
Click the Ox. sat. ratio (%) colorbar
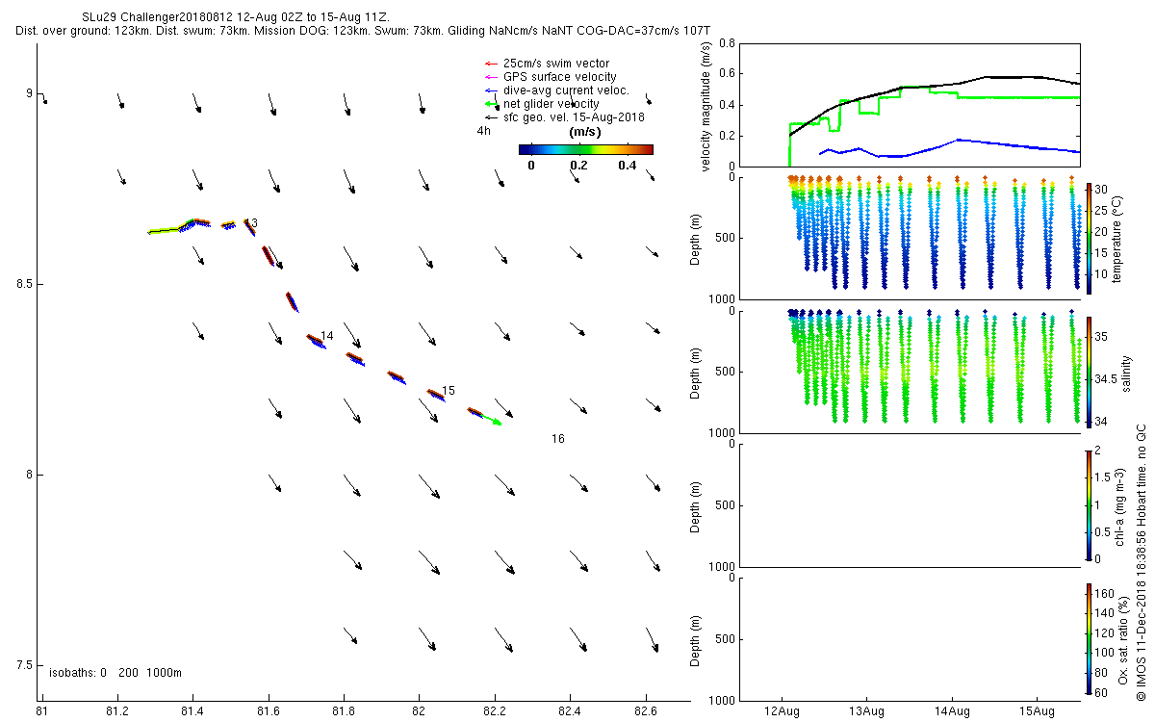click(x=1089, y=638)
